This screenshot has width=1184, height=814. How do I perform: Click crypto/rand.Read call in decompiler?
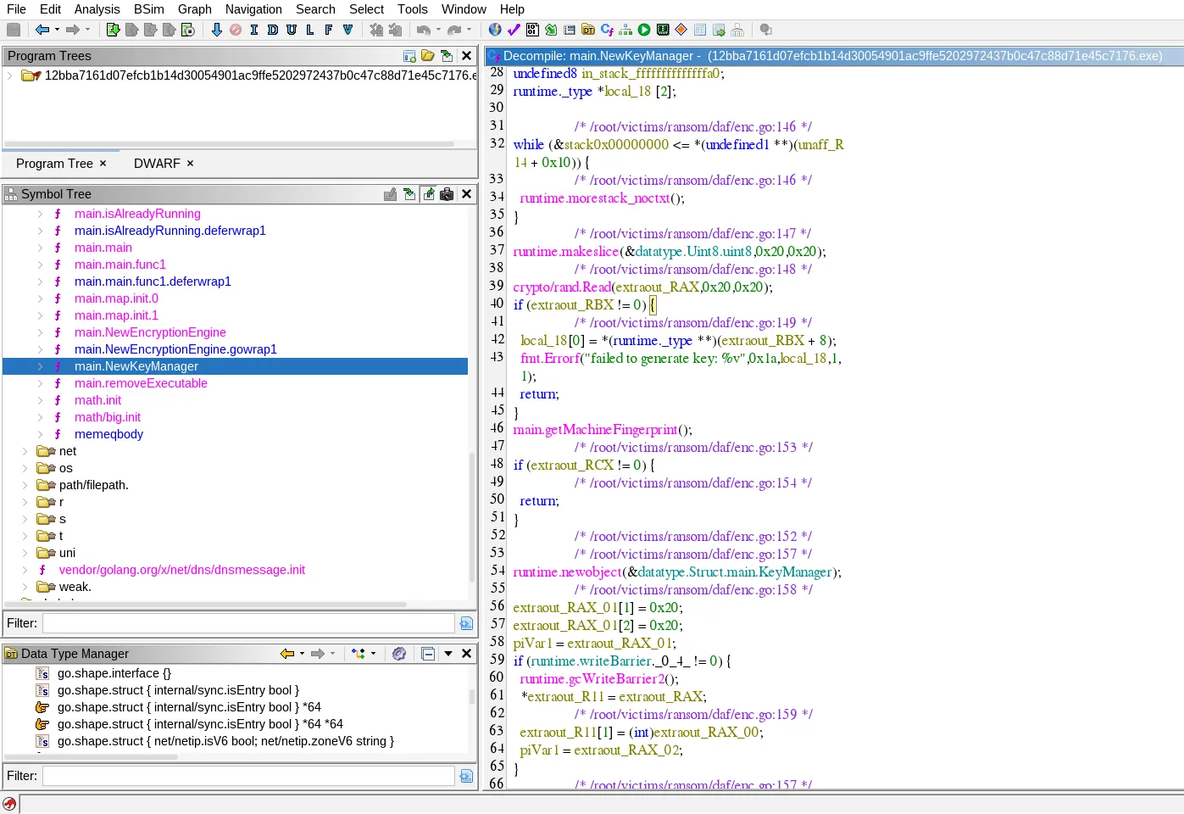[561, 287]
